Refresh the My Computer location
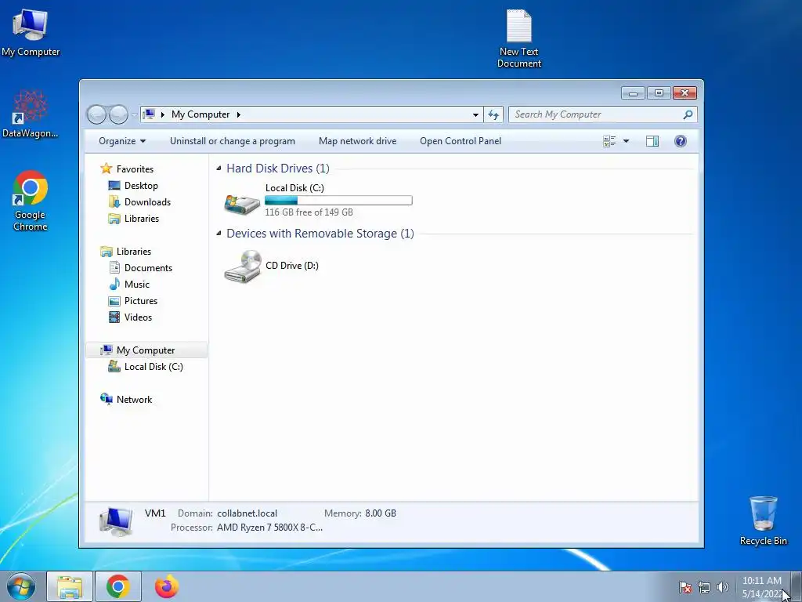802x602 pixels. click(493, 114)
